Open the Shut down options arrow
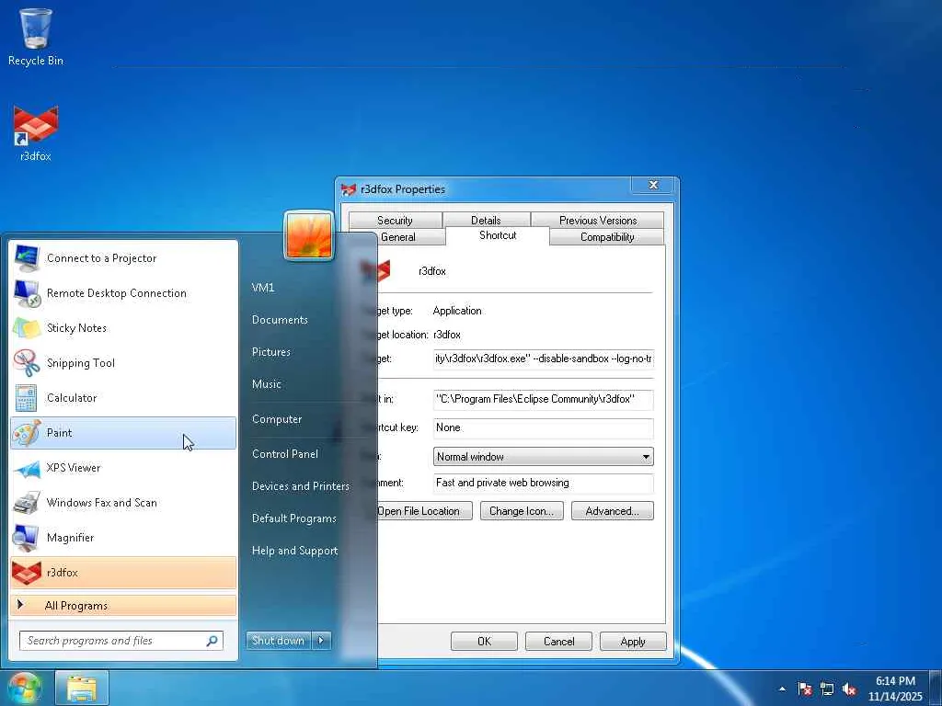The width and height of the screenshot is (942, 706). 321,641
